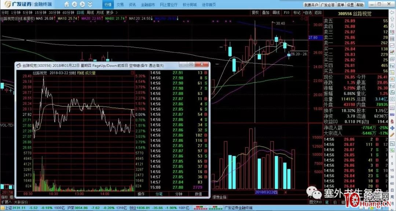Open the 帮助 menu
This screenshot has width=396, height=211.
coord(360,5)
